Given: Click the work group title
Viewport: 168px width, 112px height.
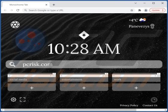Looking at the screenshot, I should [x=118, y=80].
